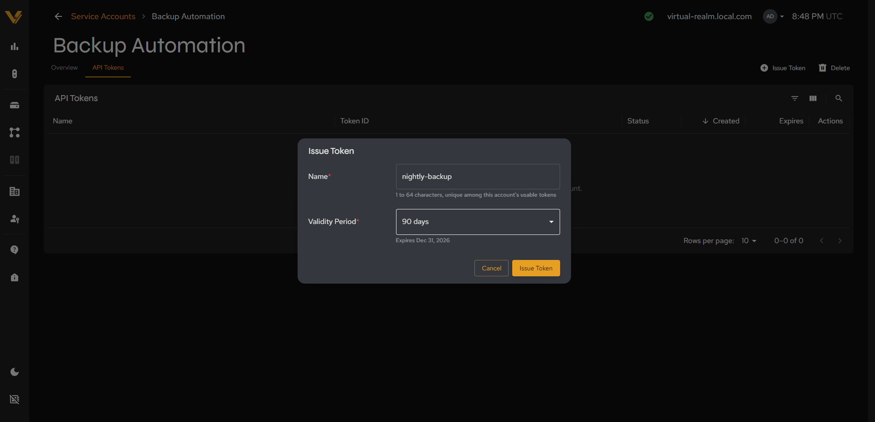The height and width of the screenshot is (422, 875).
Task: Click the Expires column header
Action: point(791,121)
